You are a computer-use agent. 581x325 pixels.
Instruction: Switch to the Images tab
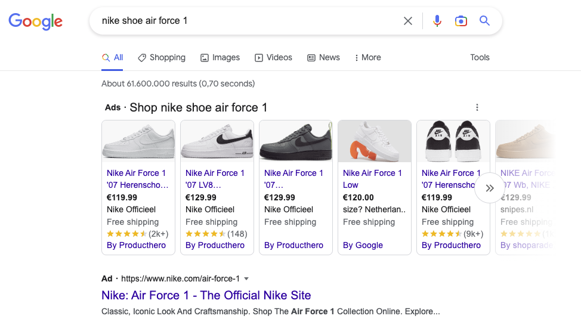[220, 57]
